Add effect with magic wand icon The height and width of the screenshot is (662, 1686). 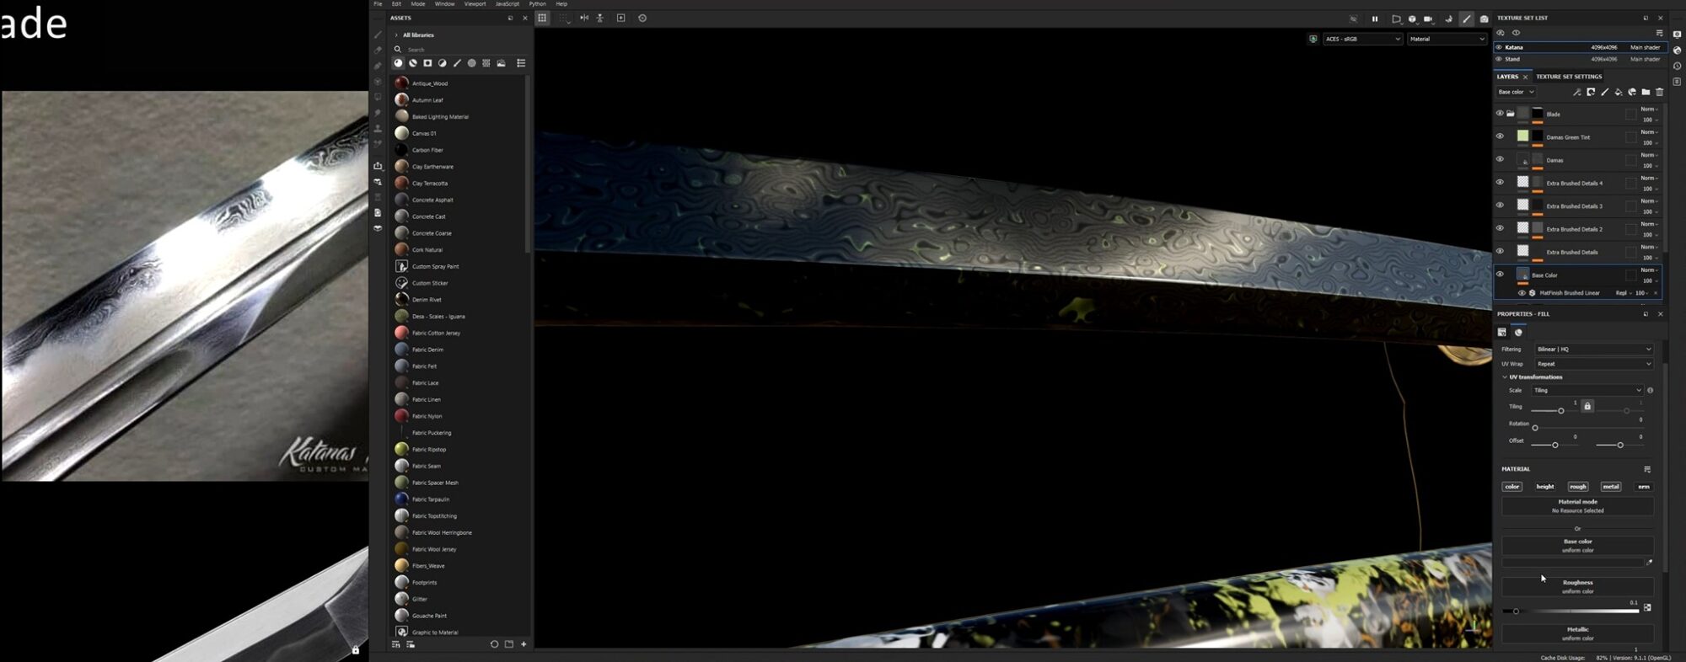(x=1576, y=92)
